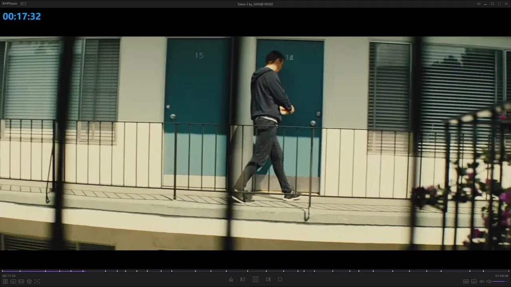Click the small icon beside the KMPlayer logo
The width and height of the screenshot is (511, 287).
(x=24, y=4)
